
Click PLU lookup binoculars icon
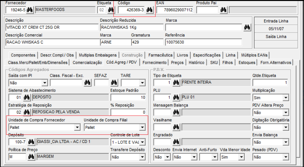pyautogui.click(x=176, y=97)
